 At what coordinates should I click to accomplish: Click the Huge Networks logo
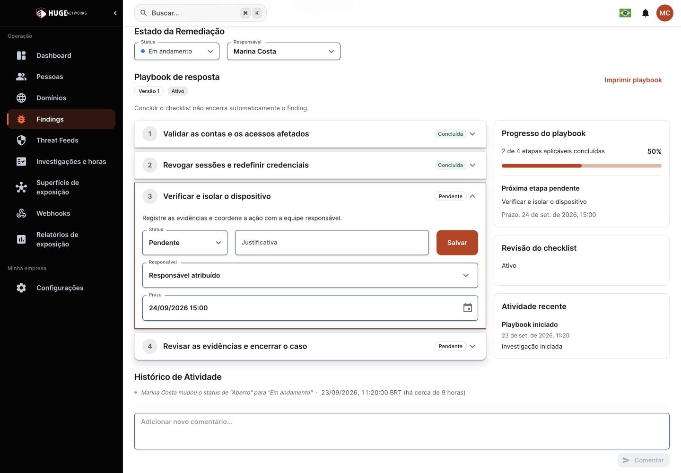pos(61,13)
